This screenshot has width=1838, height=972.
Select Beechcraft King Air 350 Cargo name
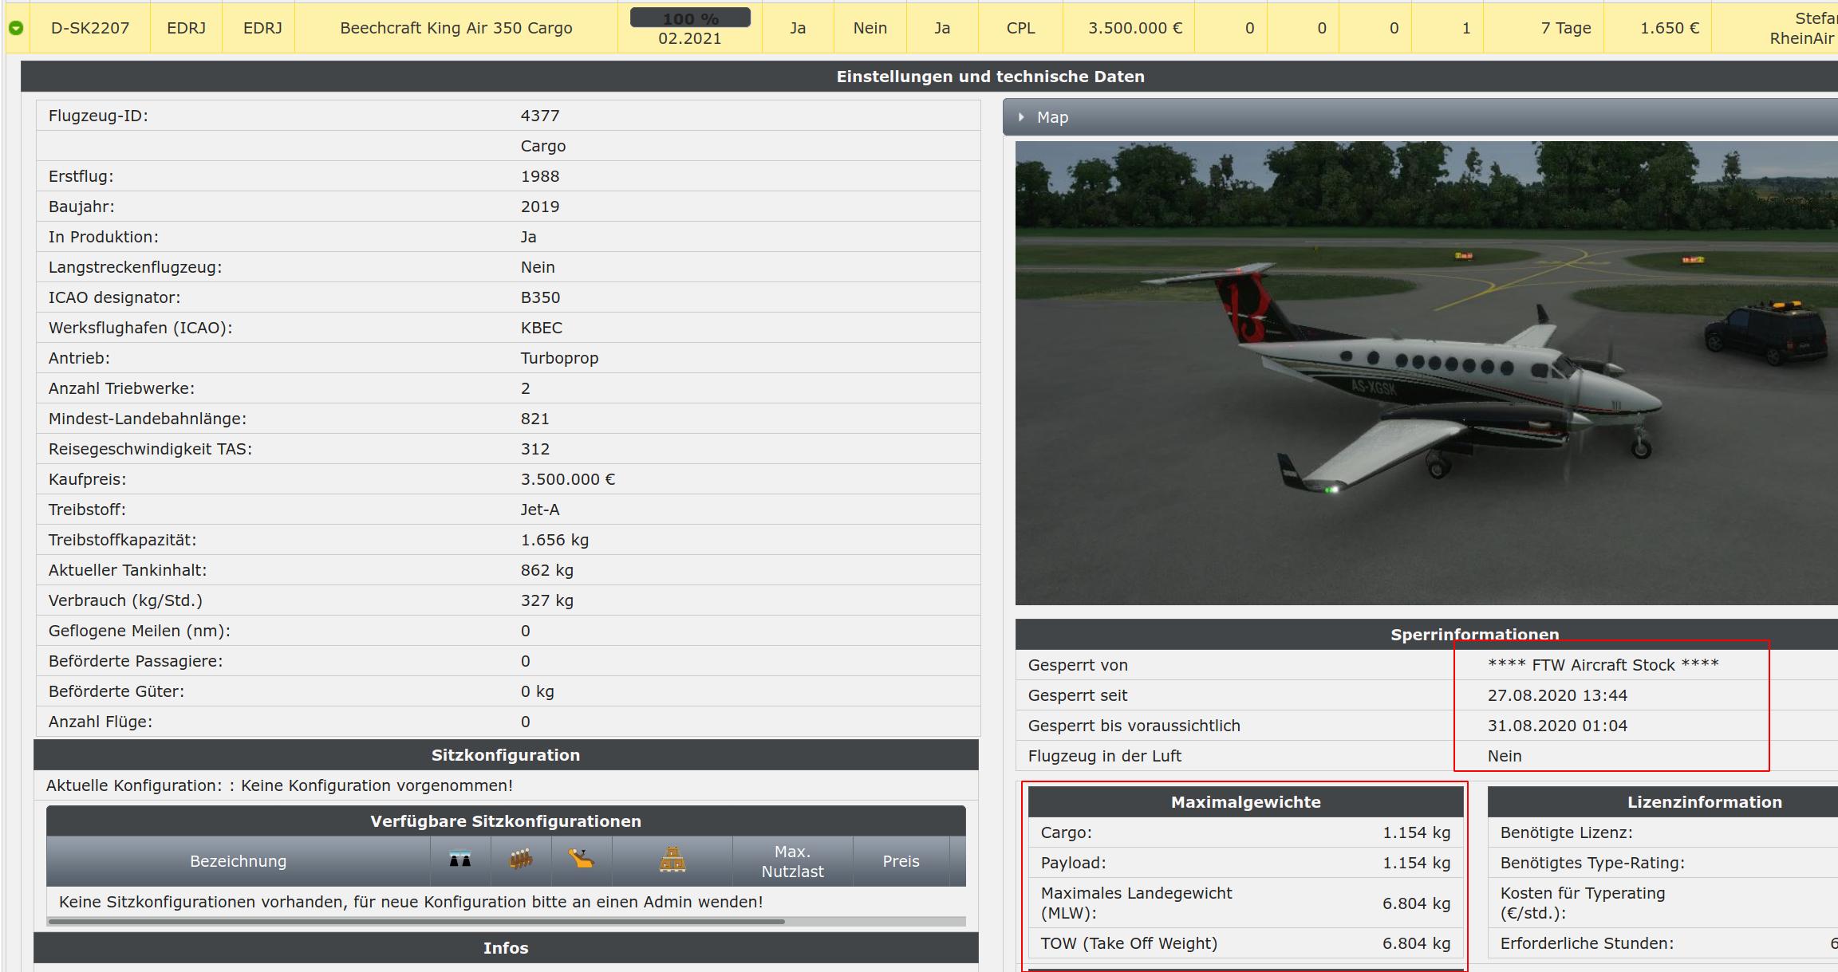click(456, 28)
